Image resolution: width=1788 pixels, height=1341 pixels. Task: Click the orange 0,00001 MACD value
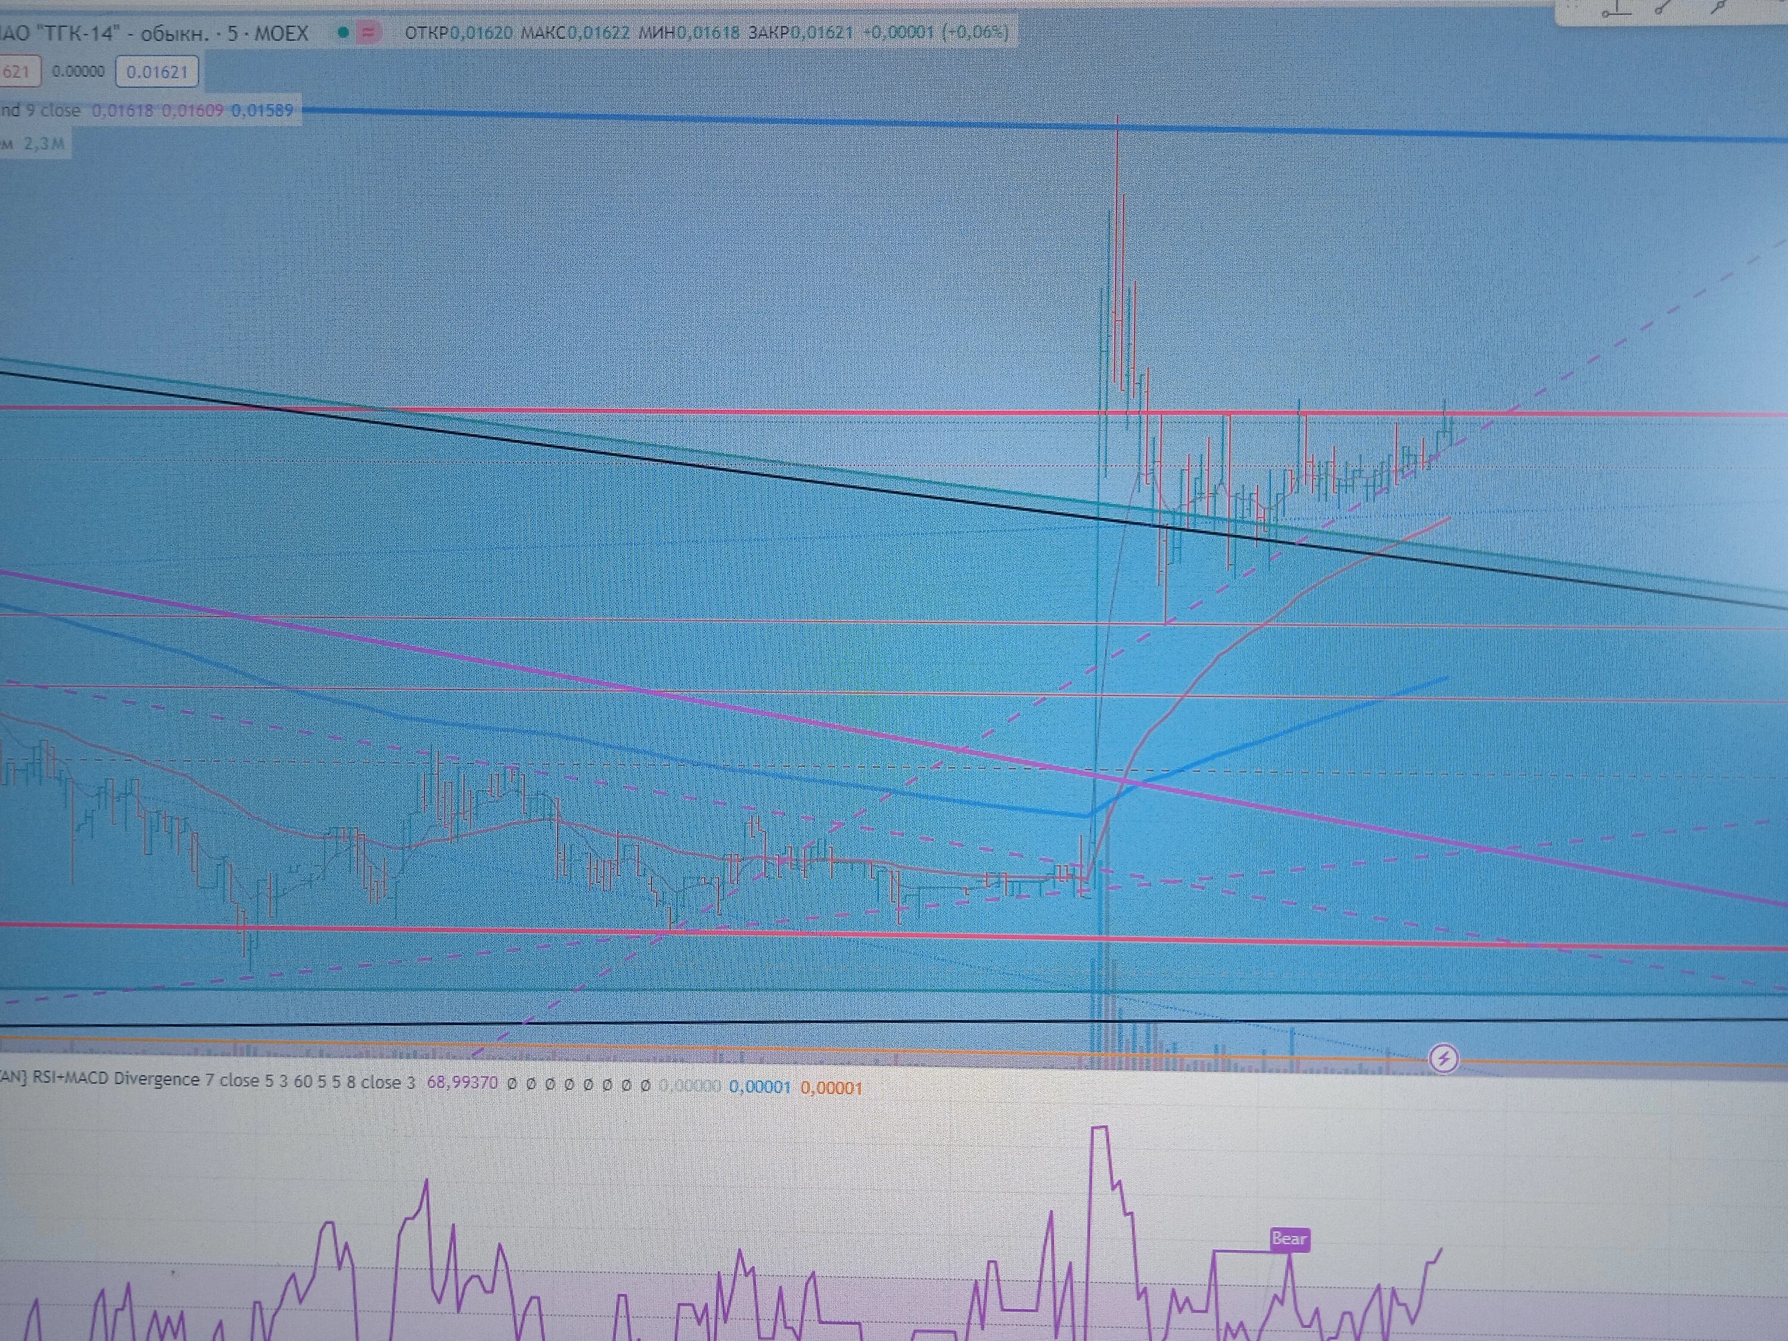[x=832, y=1088]
